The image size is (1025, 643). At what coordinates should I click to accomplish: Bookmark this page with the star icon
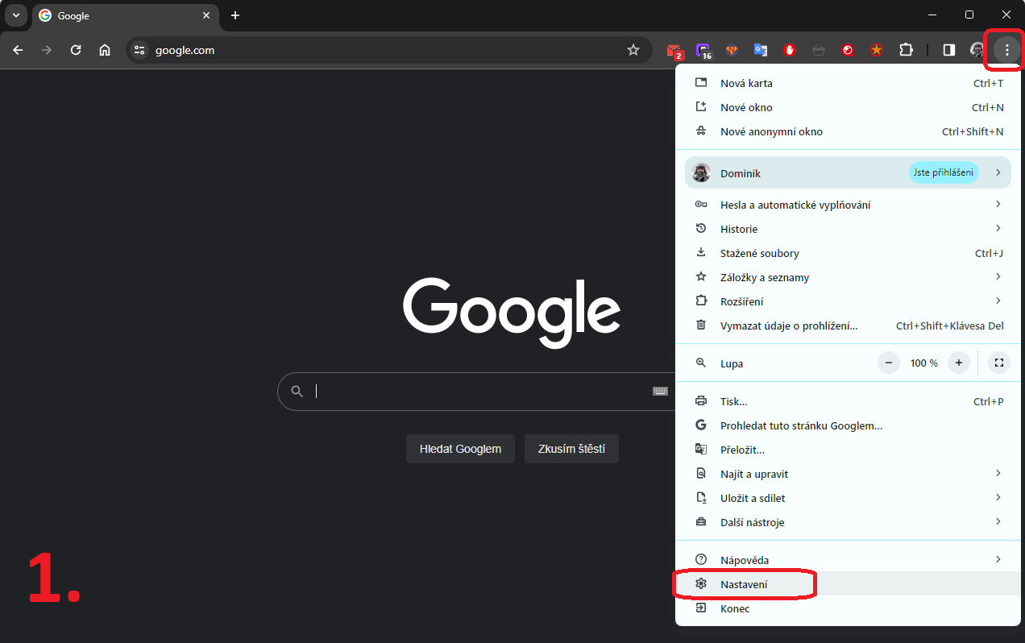point(633,50)
